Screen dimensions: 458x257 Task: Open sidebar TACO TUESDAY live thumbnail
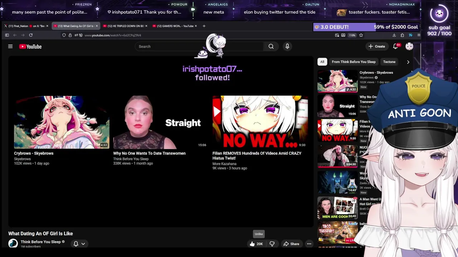(x=337, y=232)
